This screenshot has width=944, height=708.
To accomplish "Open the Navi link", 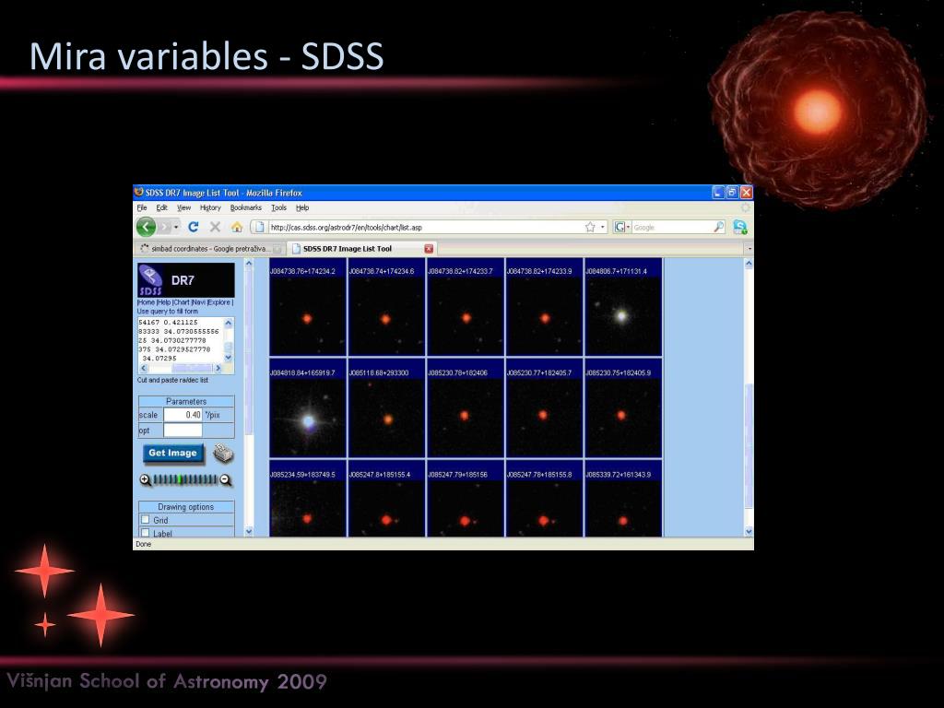I will click(x=199, y=302).
